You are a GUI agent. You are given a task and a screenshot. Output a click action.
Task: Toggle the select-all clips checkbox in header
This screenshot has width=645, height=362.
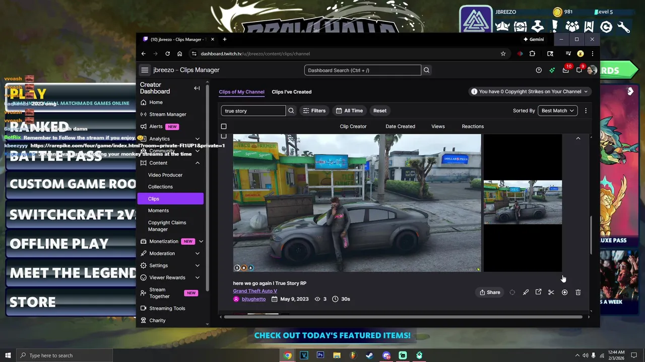[x=224, y=126]
